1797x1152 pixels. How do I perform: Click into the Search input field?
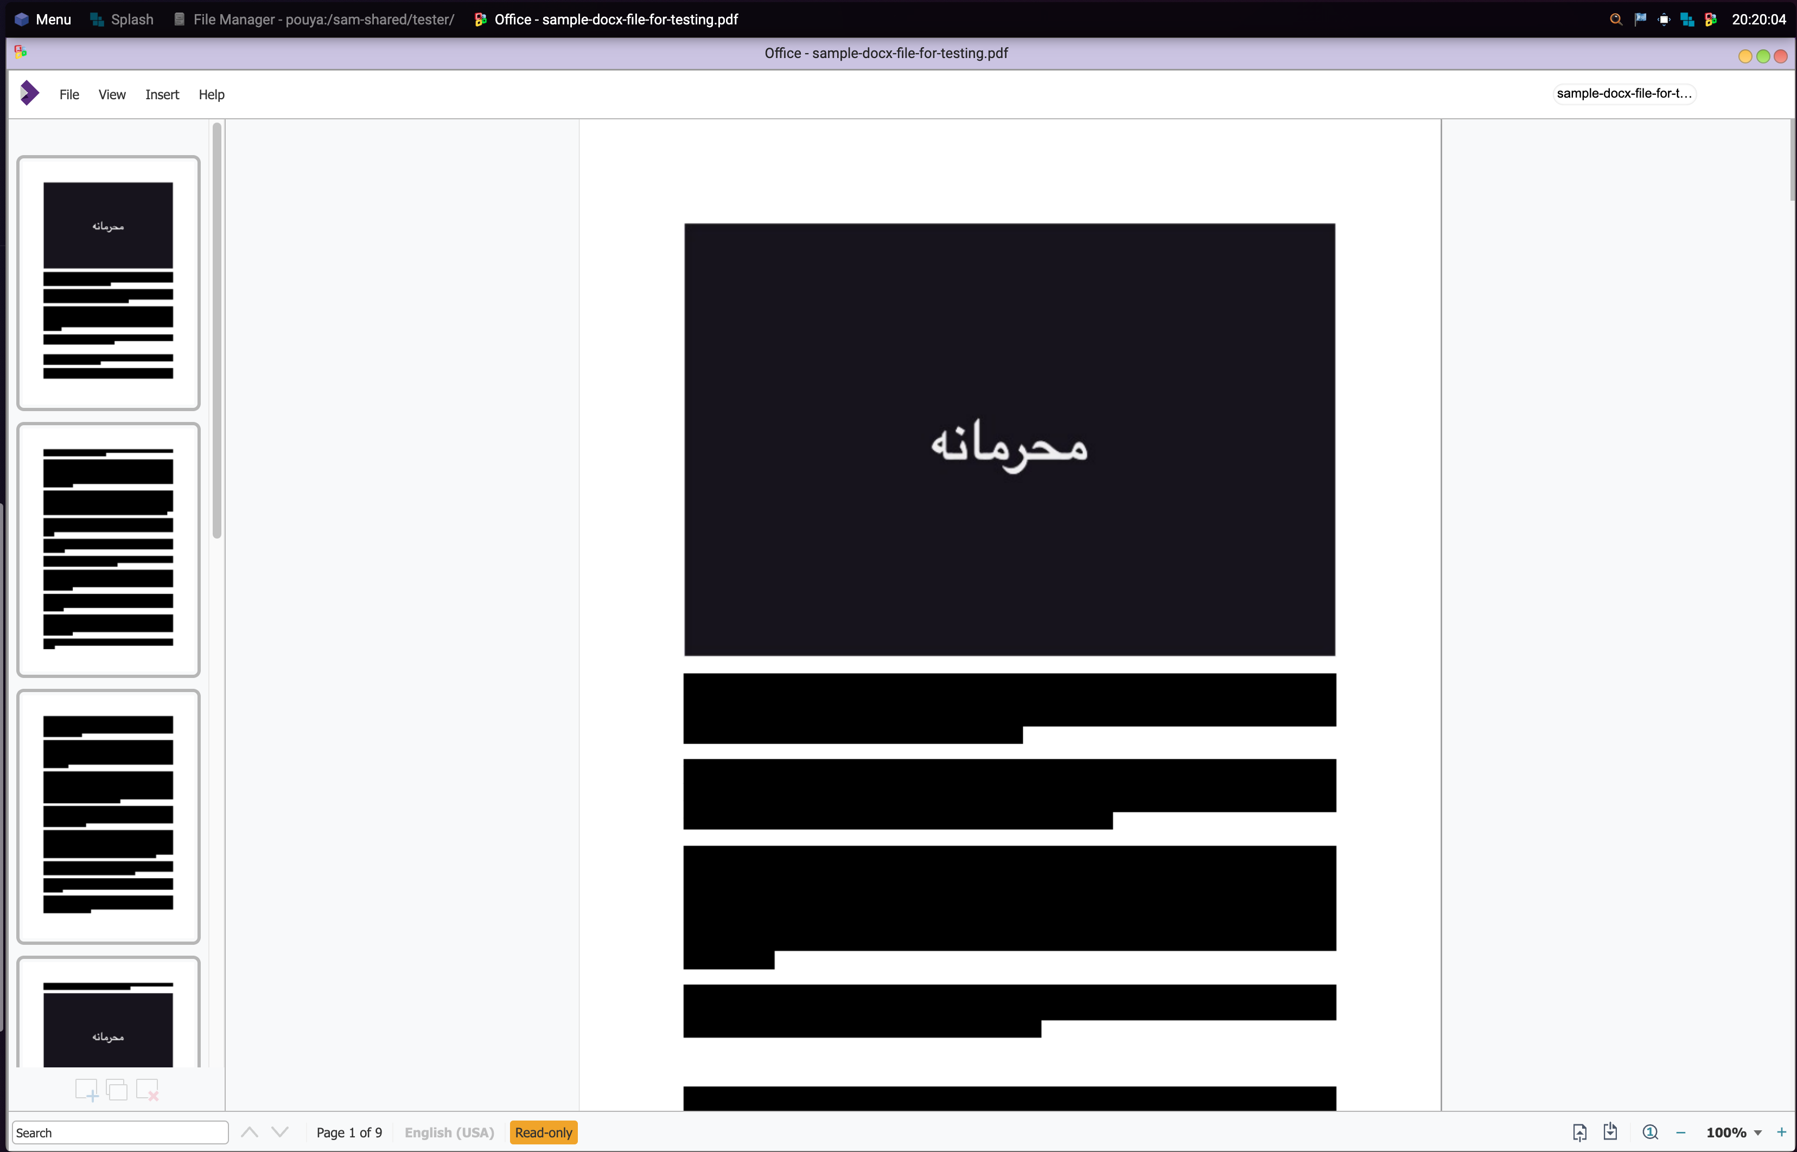(x=120, y=1132)
